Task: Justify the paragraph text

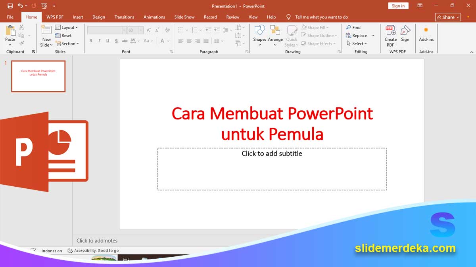Action: pos(206,41)
